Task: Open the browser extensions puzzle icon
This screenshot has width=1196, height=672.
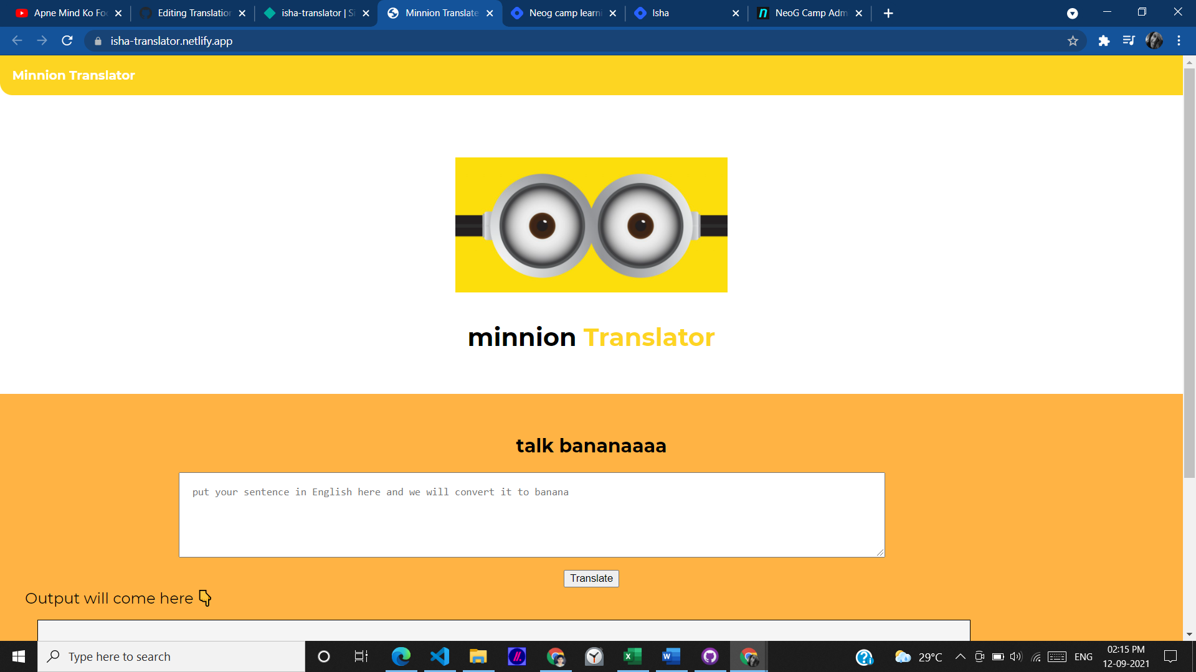Action: (x=1104, y=40)
